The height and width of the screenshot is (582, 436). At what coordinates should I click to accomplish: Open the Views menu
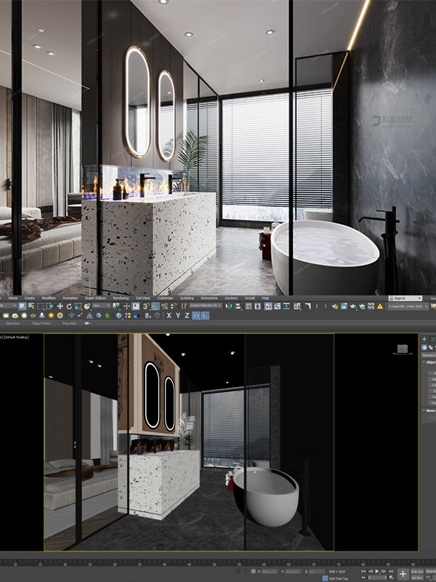[x=12, y=298]
